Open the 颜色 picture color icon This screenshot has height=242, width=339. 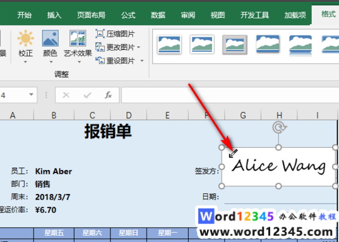(x=50, y=39)
